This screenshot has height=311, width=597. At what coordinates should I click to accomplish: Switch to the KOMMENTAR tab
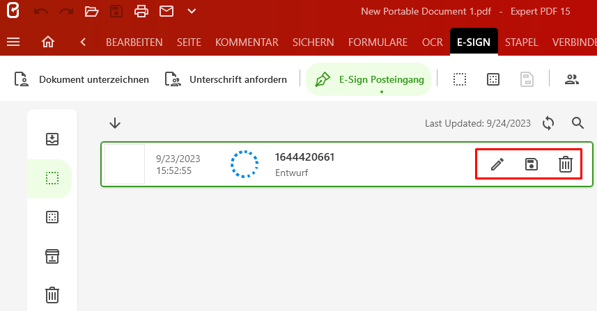point(247,42)
